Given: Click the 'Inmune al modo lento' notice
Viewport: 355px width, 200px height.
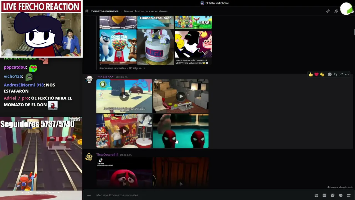Looking at the screenshot, I should pyautogui.click(x=342, y=187).
